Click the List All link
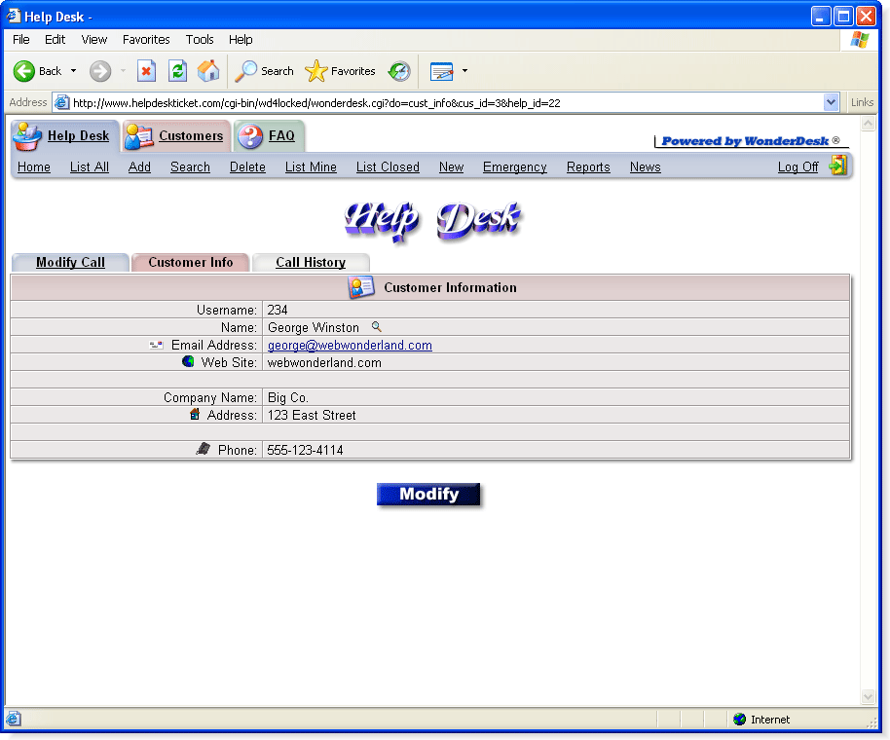This screenshot has height=740, width=890. tap(90, 166)
